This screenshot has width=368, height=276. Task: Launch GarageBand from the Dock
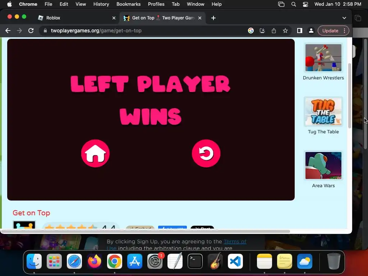(x=215, y=261)
